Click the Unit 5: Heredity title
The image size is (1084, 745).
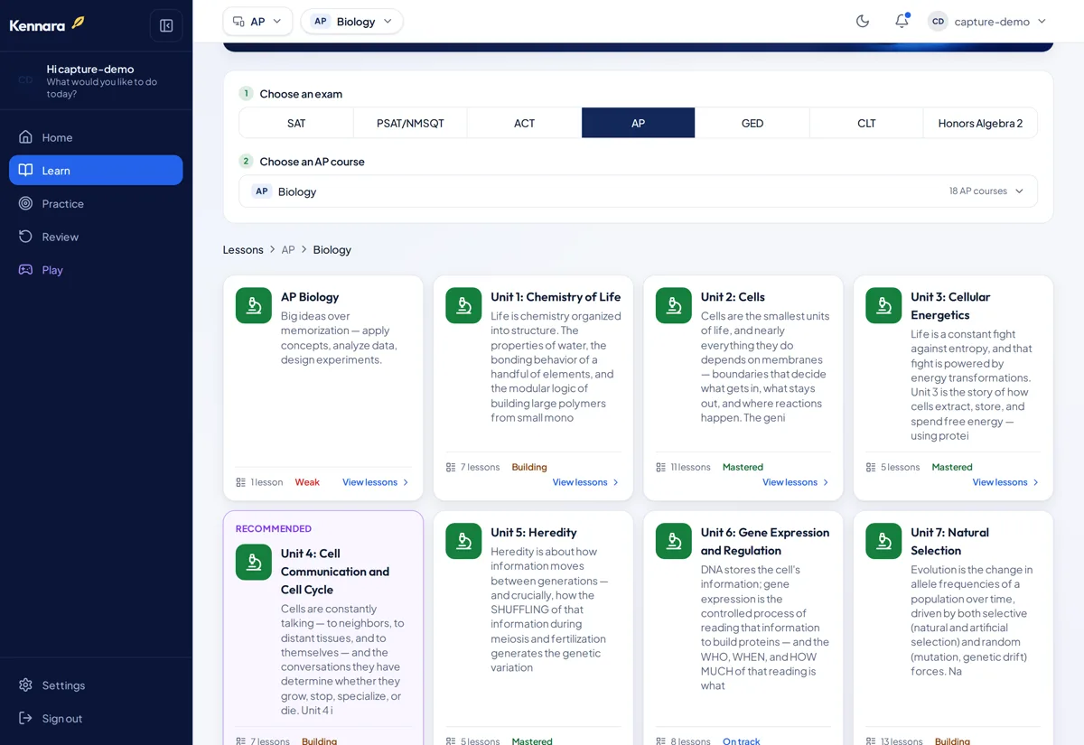[x=534, y=532]
